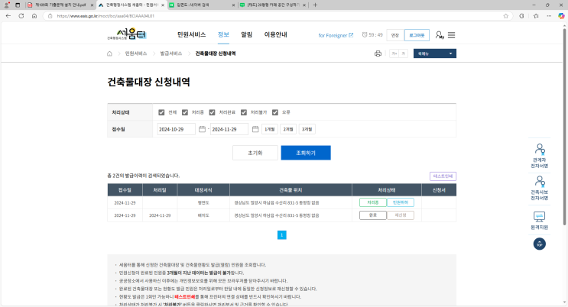The width and height of the screenshot is (568, 307).
Task: Open 관계자 전자서명 side icon
Action: [x=540, y=156]
